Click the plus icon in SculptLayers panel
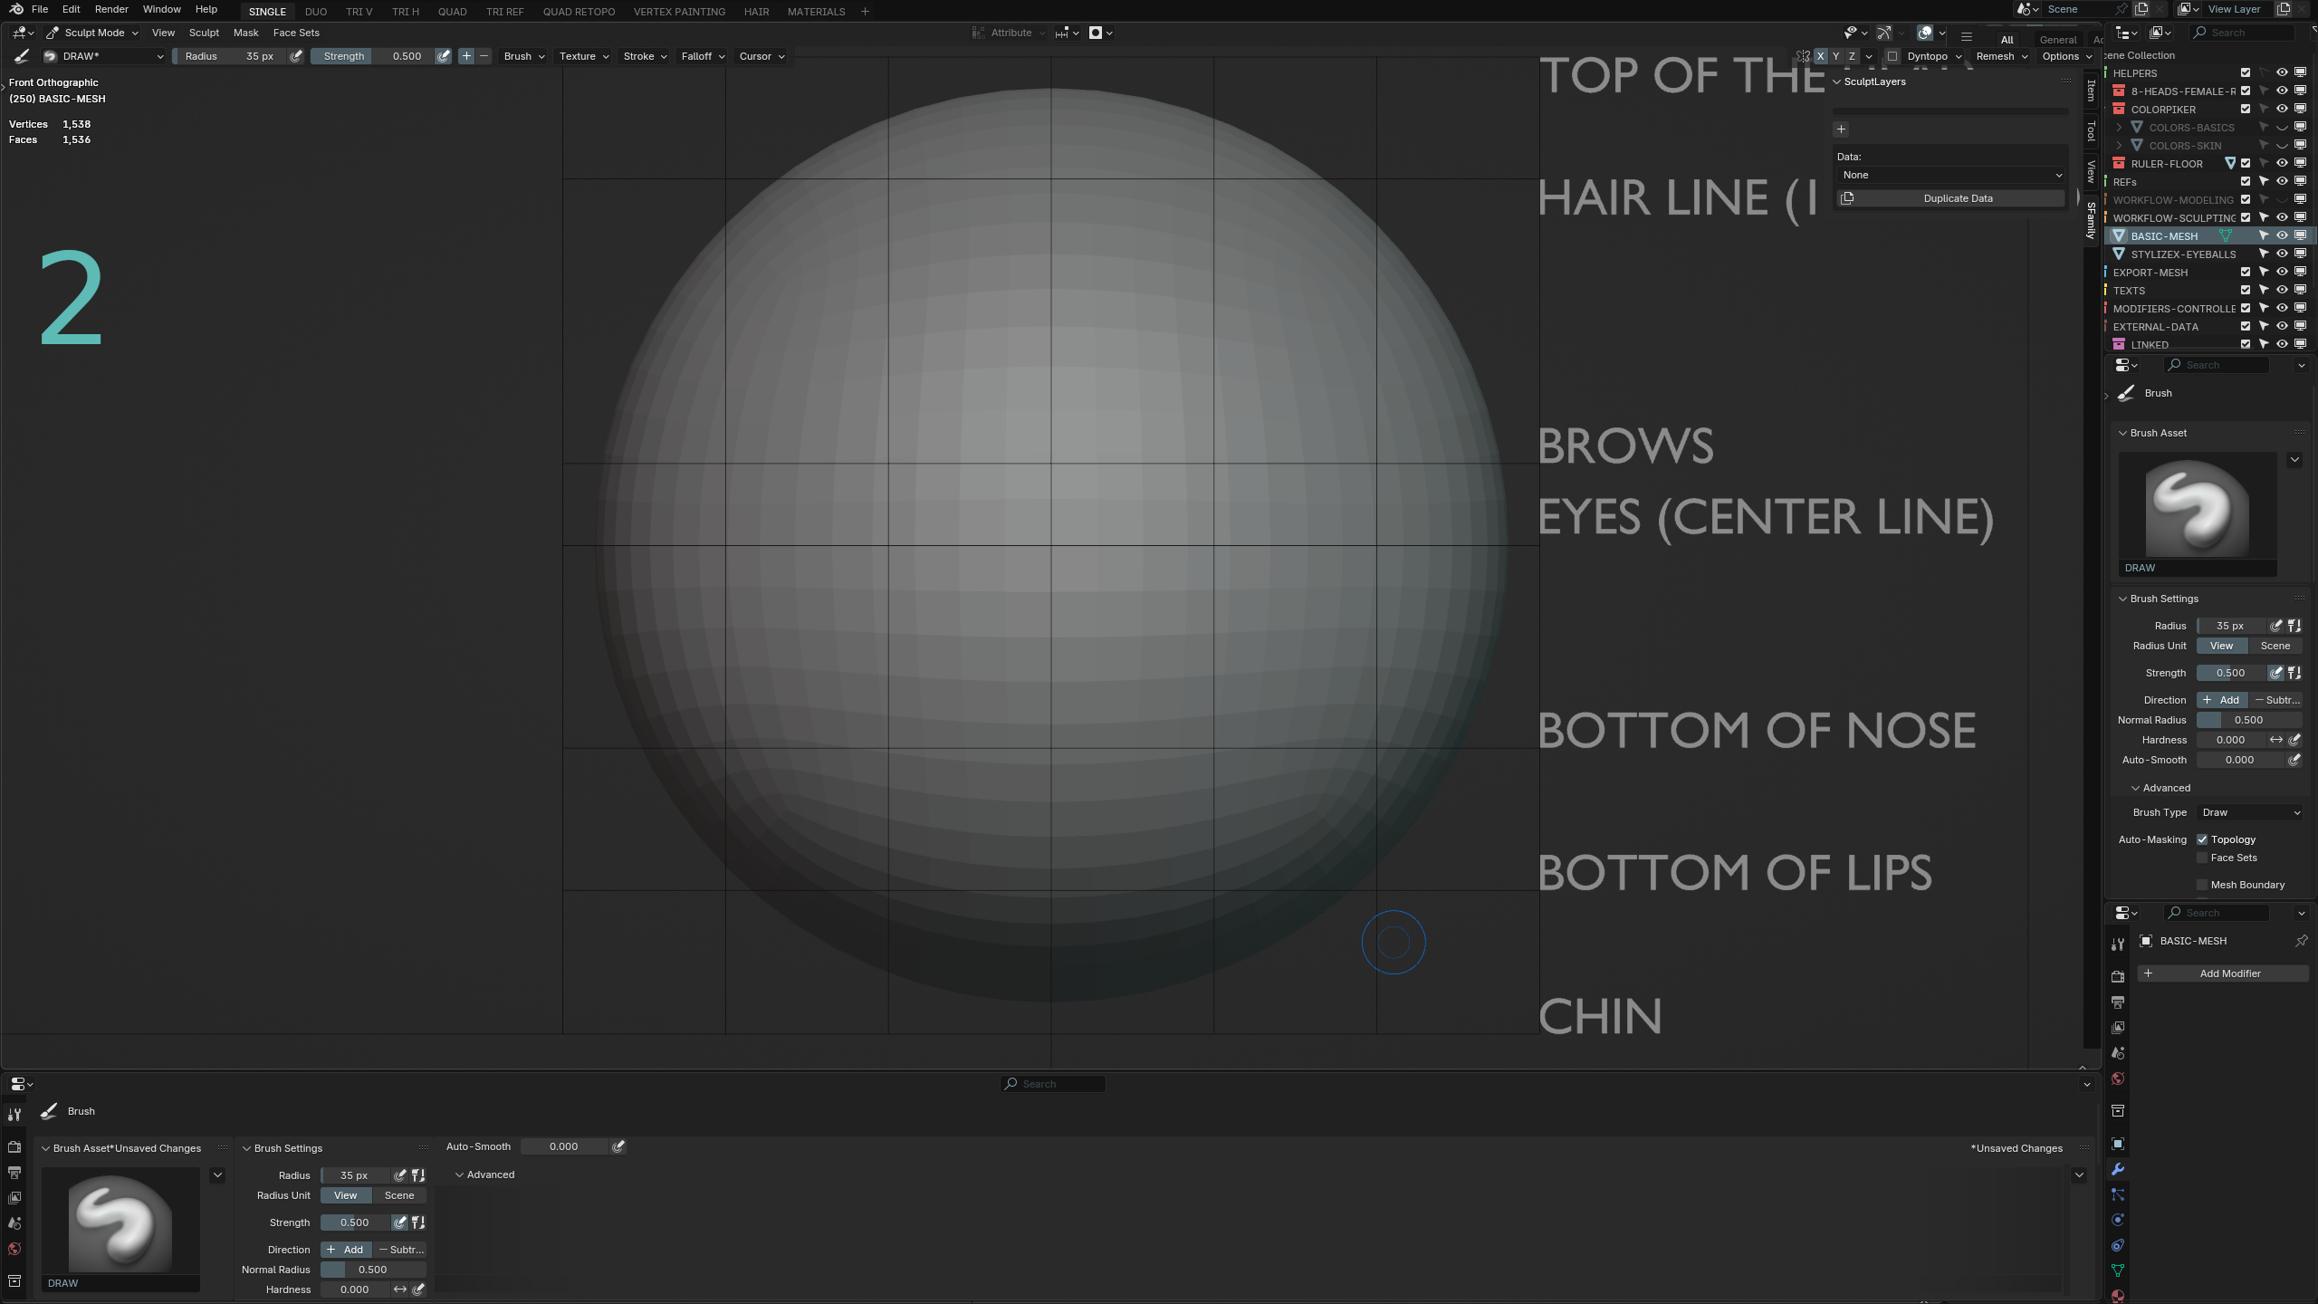 pos(1841,129)
